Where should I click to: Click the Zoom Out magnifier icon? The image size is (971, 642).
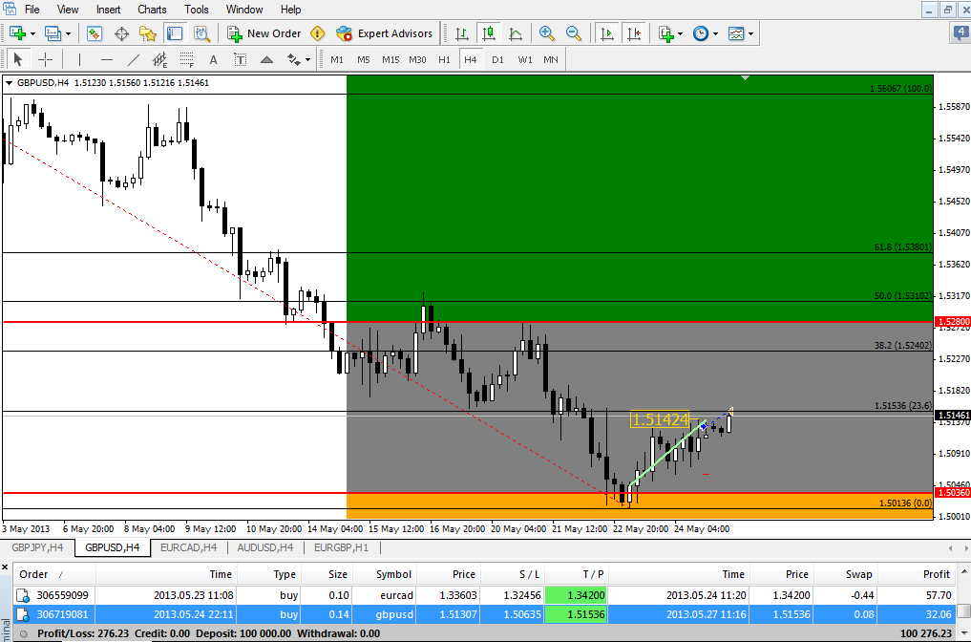pyautogui.click(x=574, y=33)
